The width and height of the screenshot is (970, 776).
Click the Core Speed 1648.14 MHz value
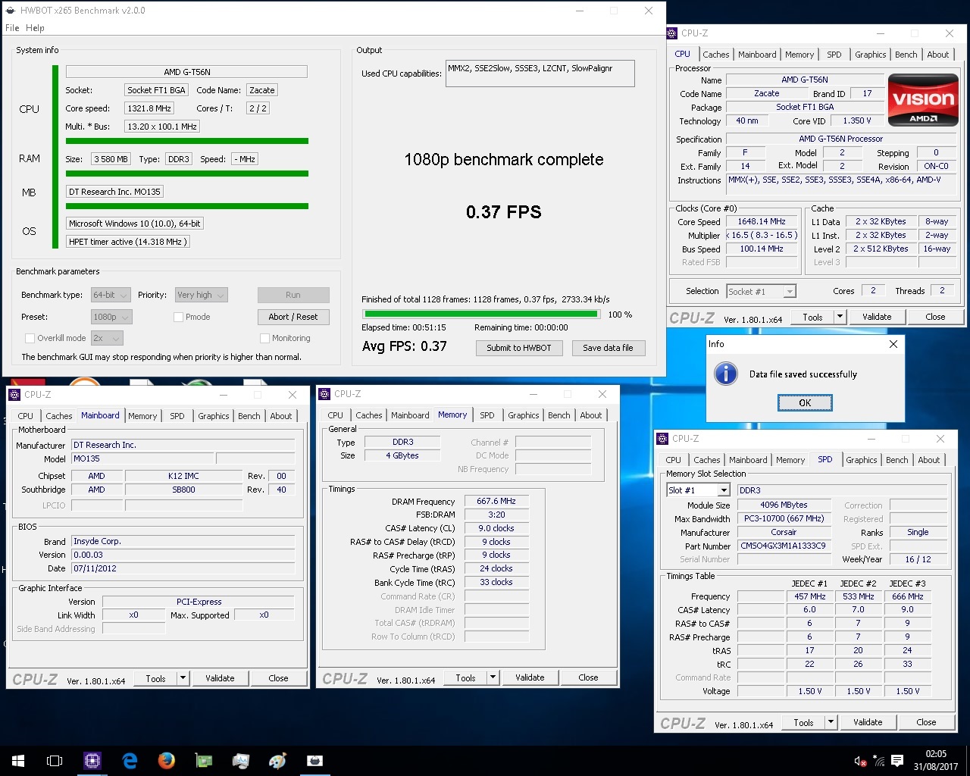[x=762, y=222]
